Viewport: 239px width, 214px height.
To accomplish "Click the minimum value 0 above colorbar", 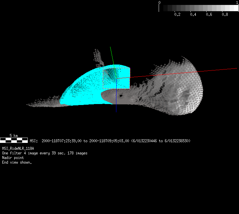I will 160,2.
